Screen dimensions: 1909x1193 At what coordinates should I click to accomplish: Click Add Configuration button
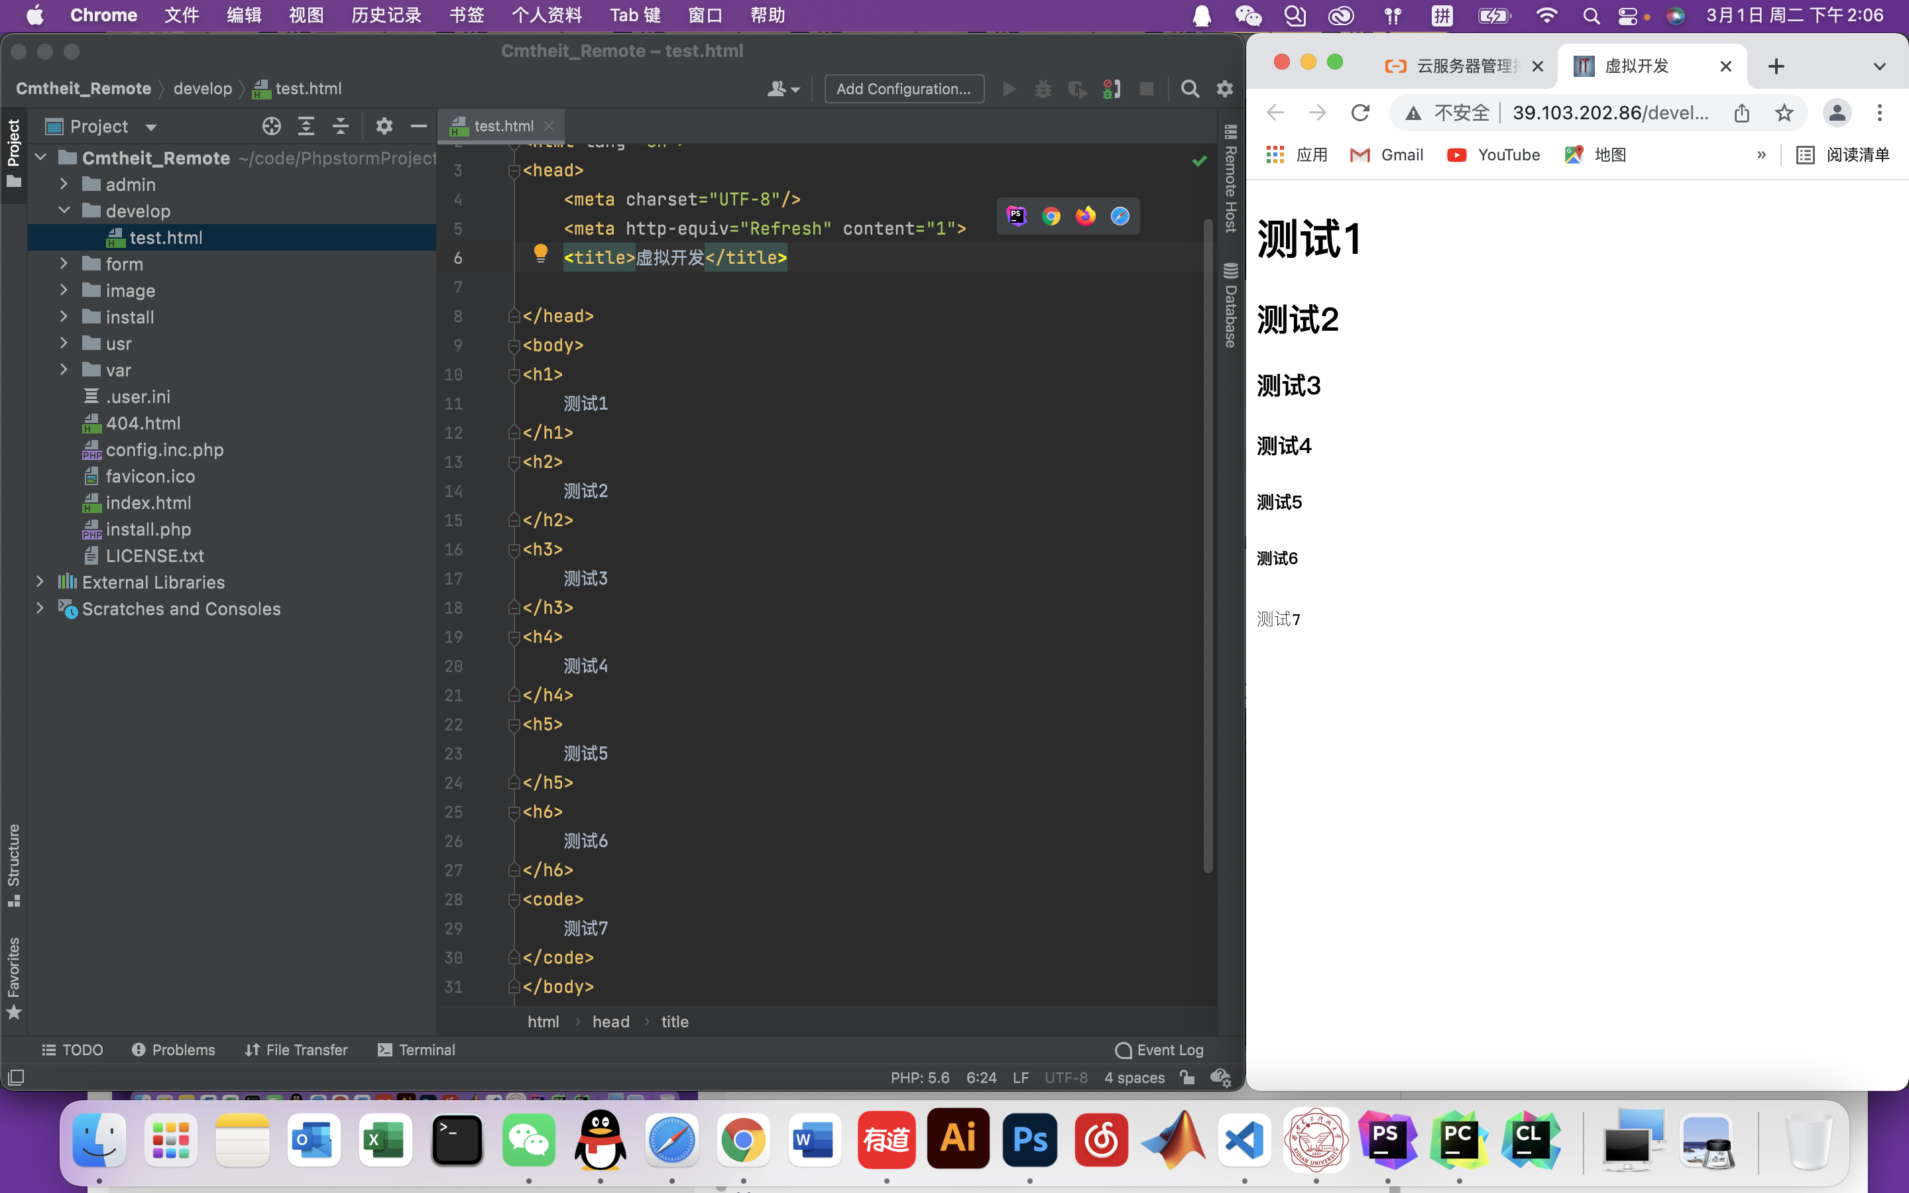(x=903, y=89)
